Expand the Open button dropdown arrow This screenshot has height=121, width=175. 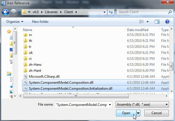[x=138, y=113]
